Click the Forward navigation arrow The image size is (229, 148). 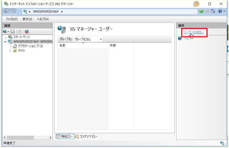pyautogui.click(x=14, y=12)
